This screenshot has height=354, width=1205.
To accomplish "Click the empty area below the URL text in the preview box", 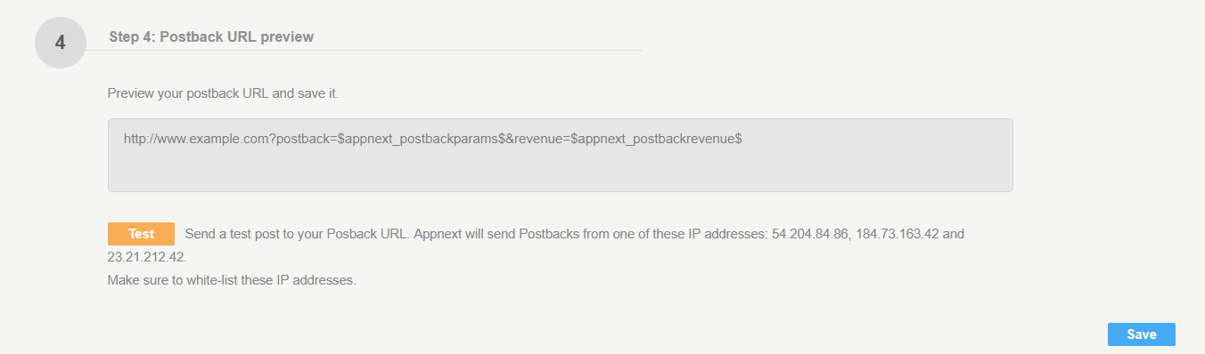I will 561,171.
